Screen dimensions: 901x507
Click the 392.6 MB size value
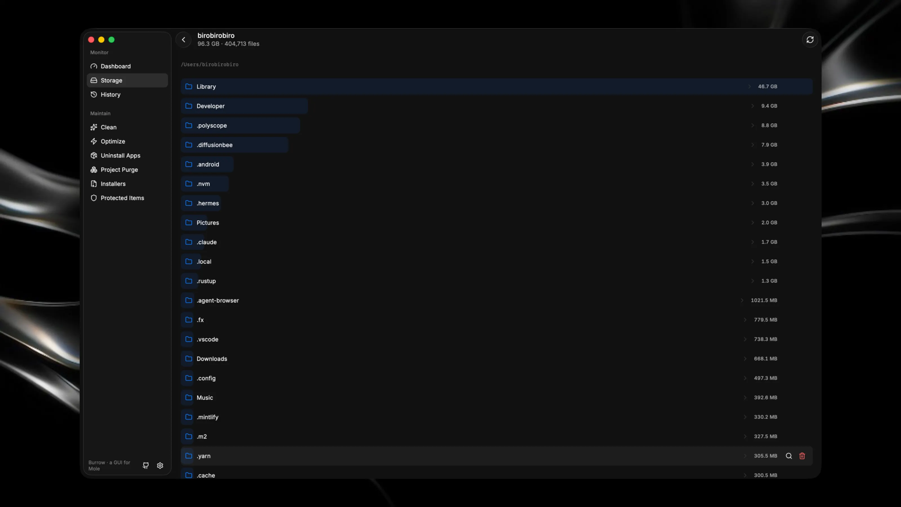[766, 397]
